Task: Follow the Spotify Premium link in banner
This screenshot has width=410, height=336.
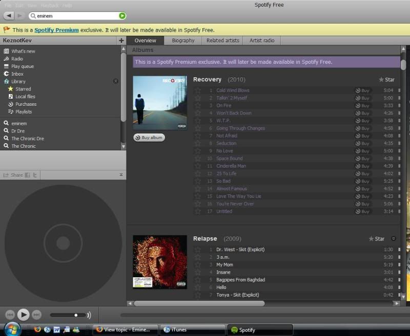Action: (56, 30)
